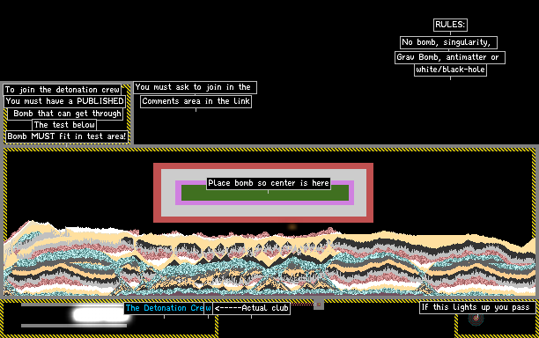539x338 pixels.
Task: Click the 'You must ask to join in the' sign
Action: tap(195, 87)
